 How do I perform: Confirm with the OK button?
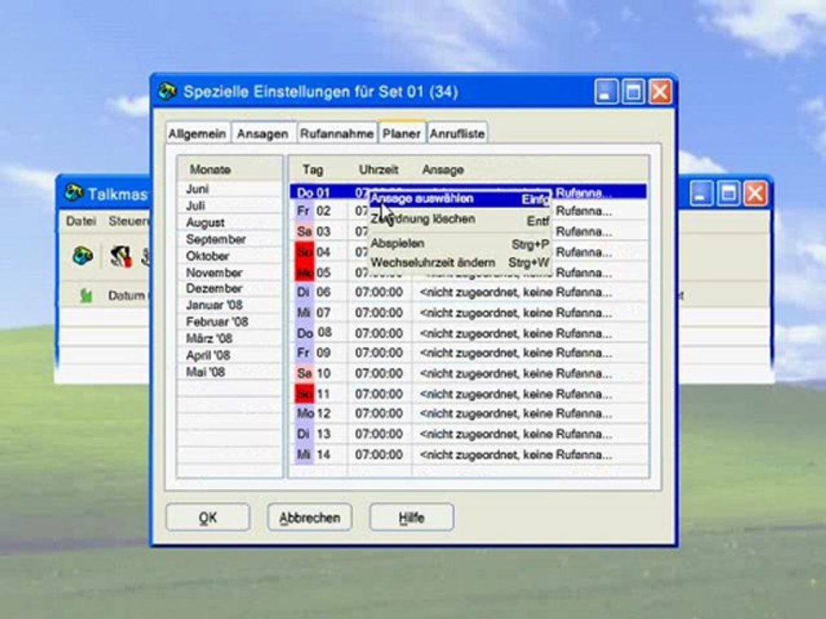click(x=208, y=518)
